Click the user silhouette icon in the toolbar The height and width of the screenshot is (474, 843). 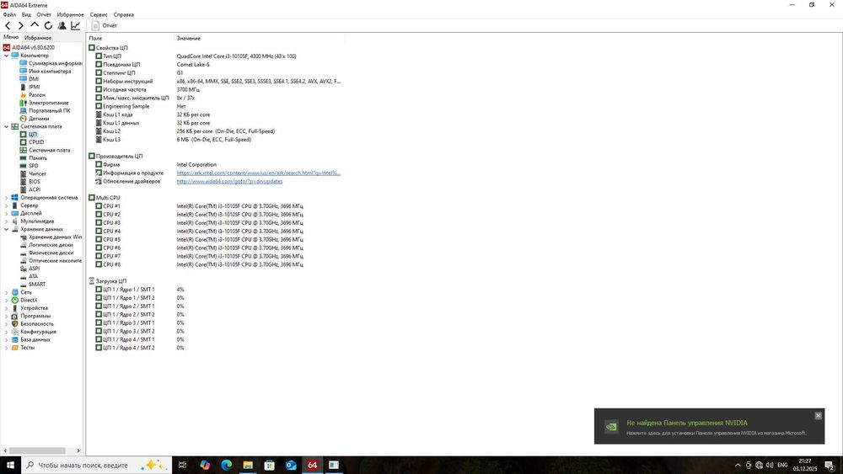[x=62, y=25]
